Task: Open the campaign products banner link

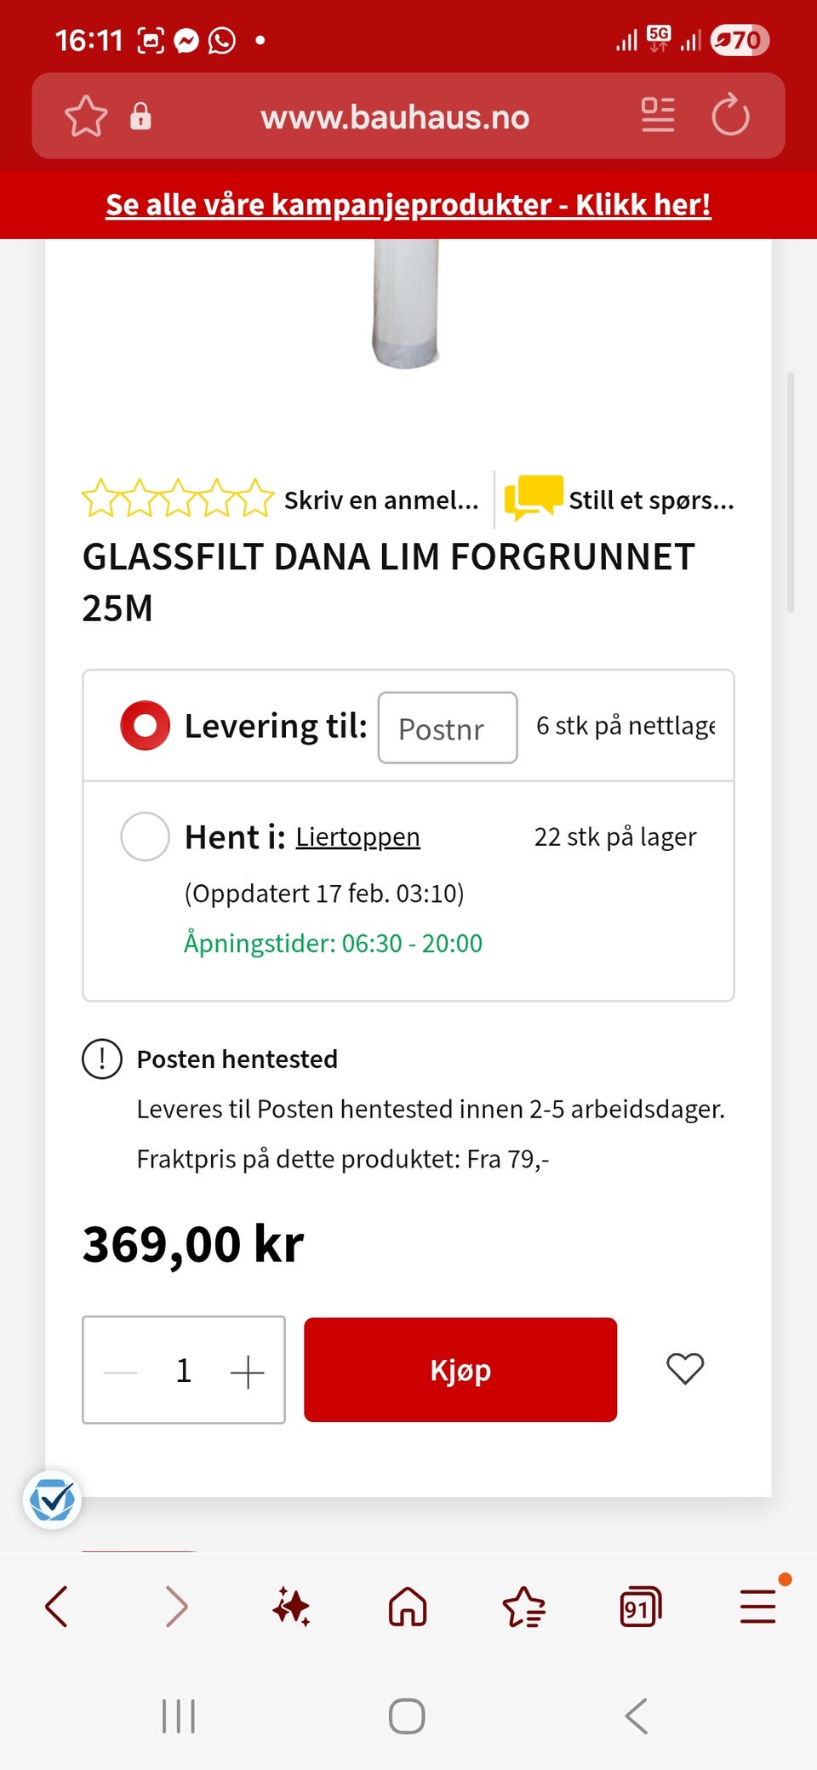Action: tap(408, 205)
